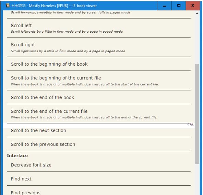Click Scroll to the previous section entry
Image resolution: width=203 pixels, height=195 pixels.
[x=99, y=144]
